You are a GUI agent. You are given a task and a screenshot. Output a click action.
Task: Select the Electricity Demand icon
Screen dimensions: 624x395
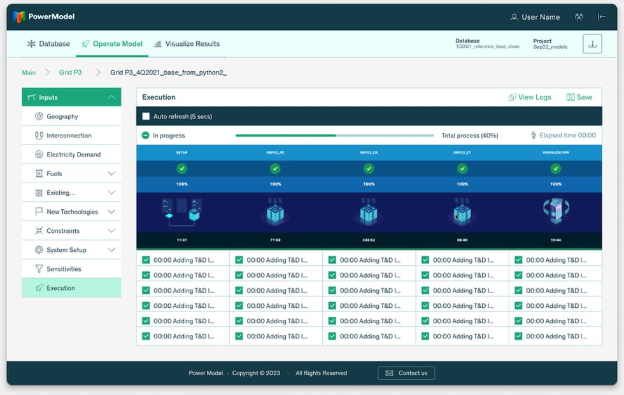(x=39, y=155)
